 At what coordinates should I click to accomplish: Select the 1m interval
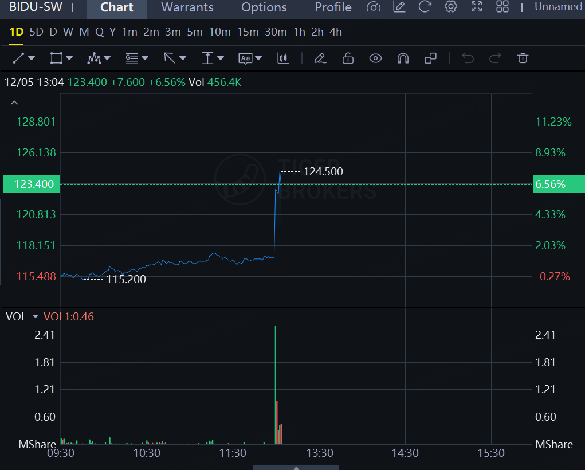click(x=129, y=32)
